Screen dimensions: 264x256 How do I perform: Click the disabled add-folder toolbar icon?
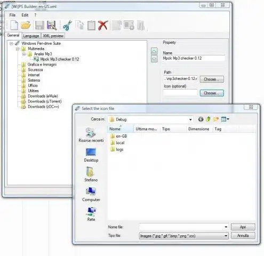117,25
